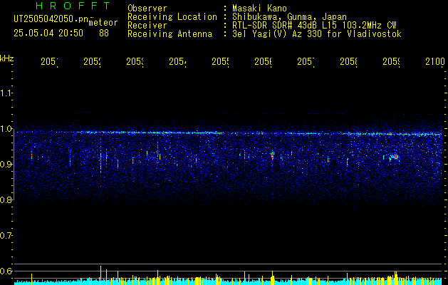Click the 0.8 frequency axis label
Image resolution: width=448 pixels, height=285 pixels.
point(6,199)
